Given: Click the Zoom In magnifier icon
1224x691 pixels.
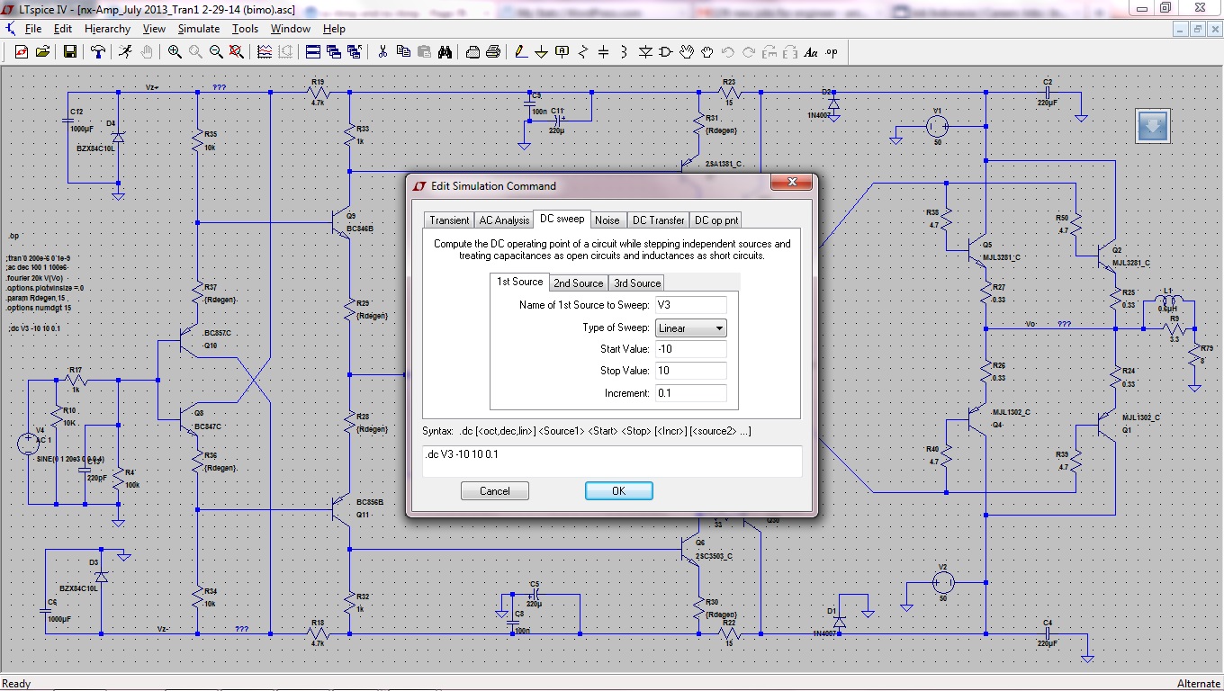Looking at the screenshot, I should click(175, 52).
